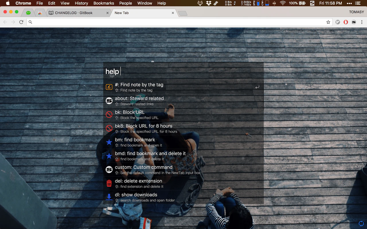Click the back navigation arrow

5,22
